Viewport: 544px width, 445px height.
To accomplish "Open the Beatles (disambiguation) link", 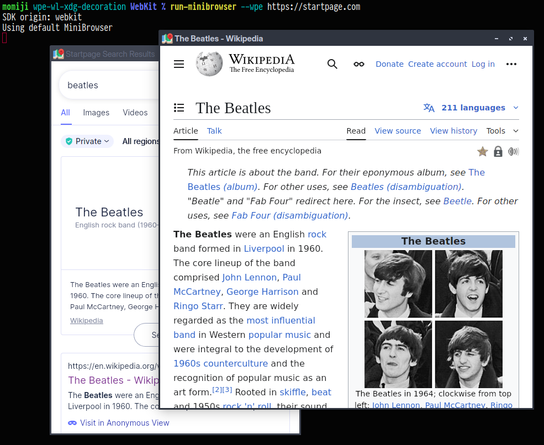I will click(406, 187).
